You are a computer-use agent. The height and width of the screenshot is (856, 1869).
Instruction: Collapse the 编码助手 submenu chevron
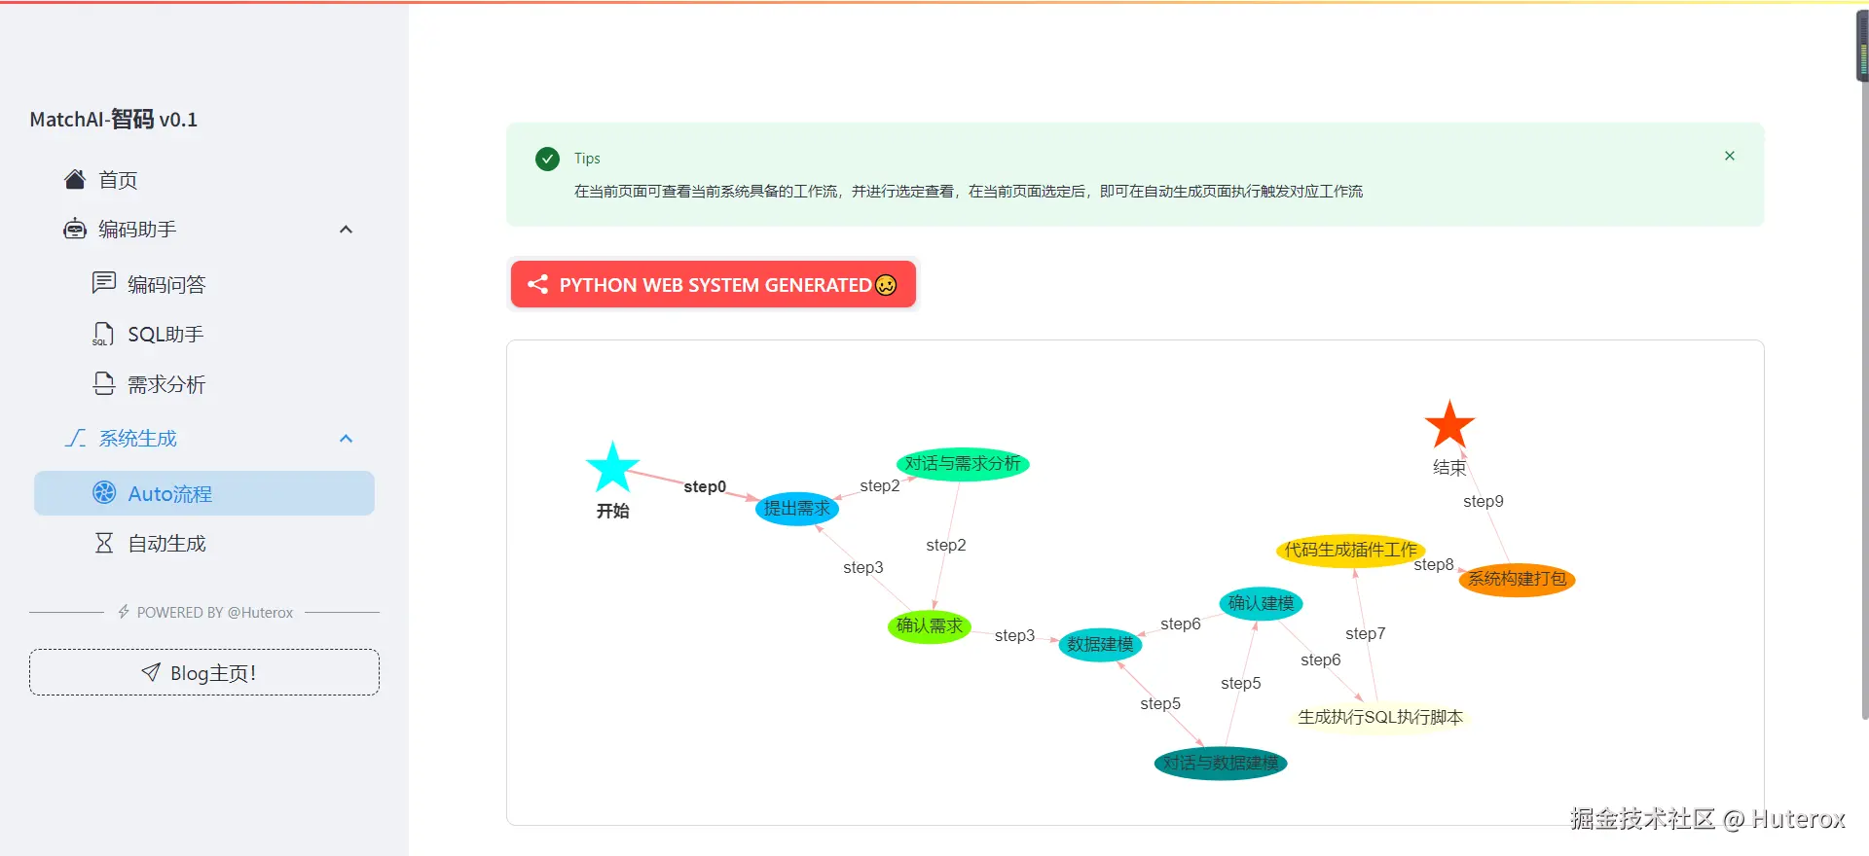click(346, 230)
